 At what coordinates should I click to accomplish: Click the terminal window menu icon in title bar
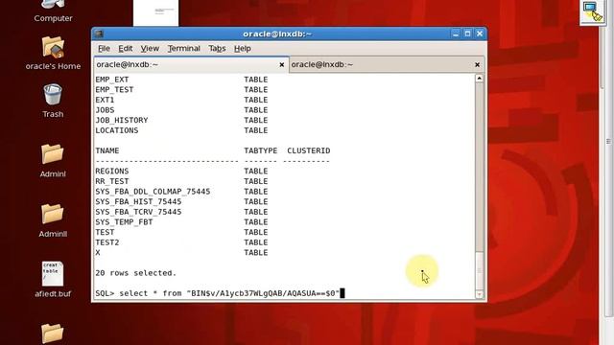pos(99,34)
